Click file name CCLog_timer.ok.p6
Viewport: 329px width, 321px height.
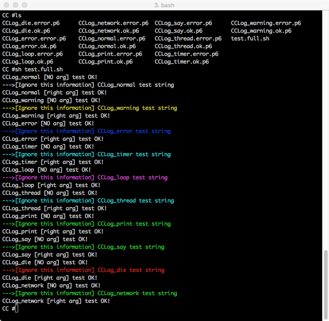182,62
